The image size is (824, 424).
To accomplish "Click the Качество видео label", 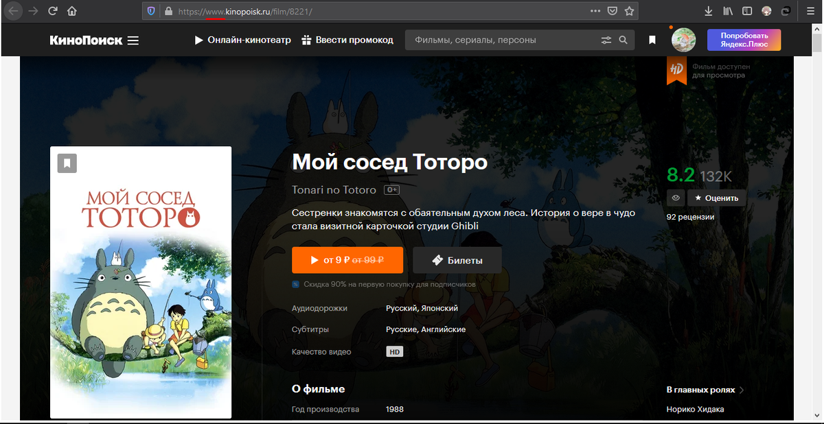I will (321, 351).
